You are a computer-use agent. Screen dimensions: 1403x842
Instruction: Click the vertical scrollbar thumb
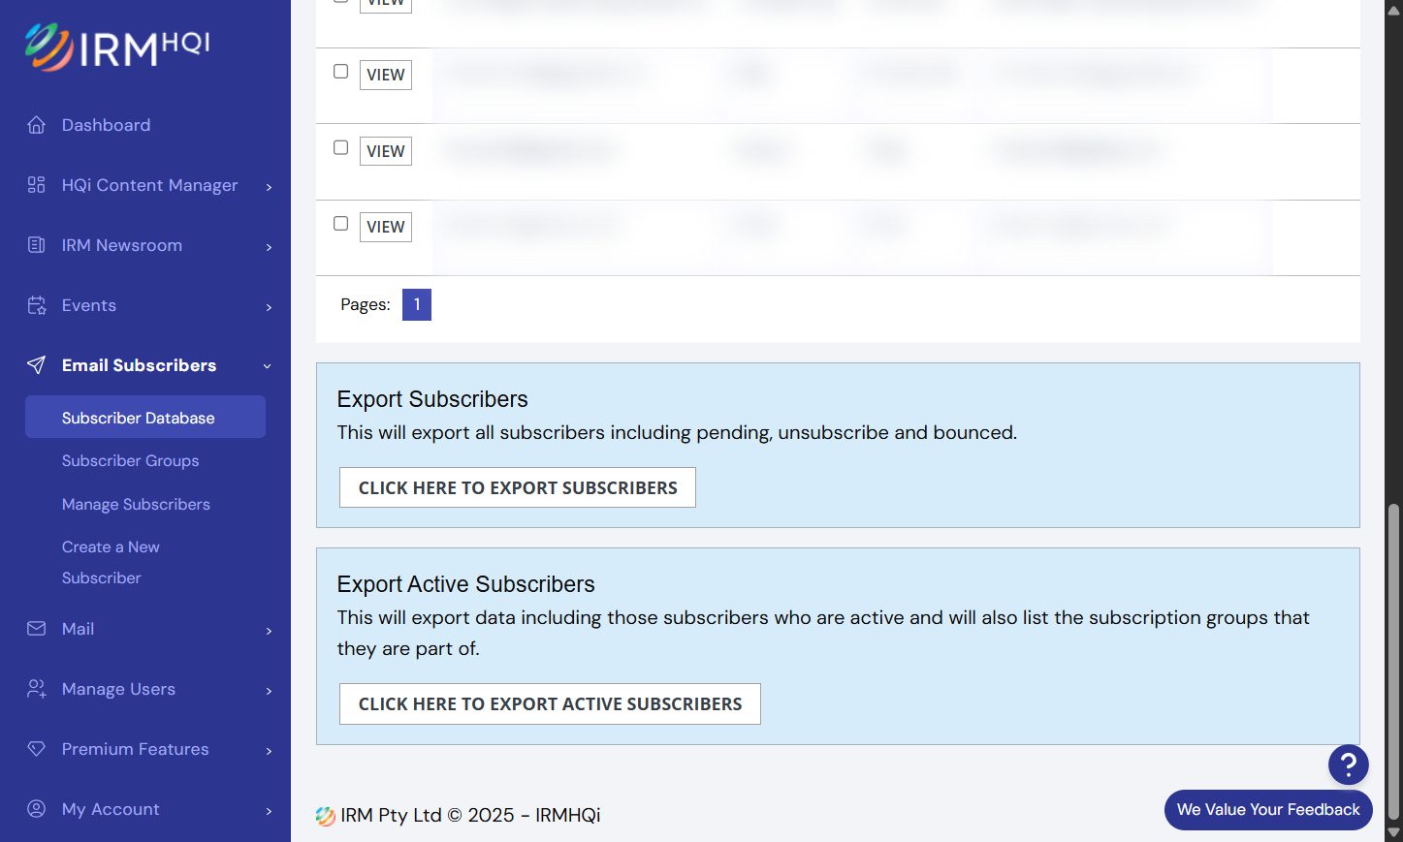1394,662
